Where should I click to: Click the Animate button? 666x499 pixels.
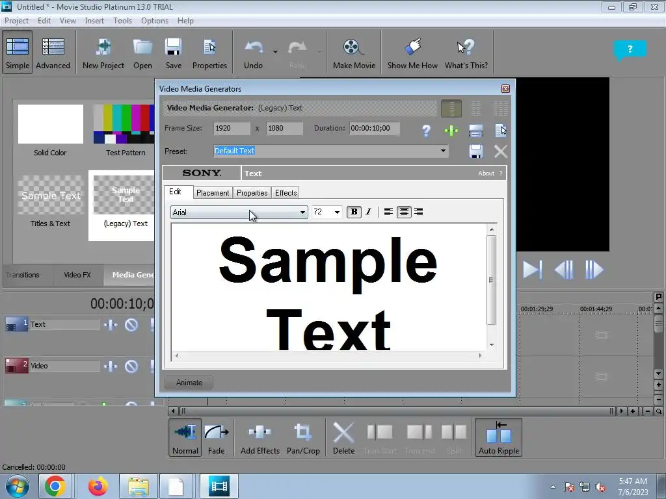189,383
